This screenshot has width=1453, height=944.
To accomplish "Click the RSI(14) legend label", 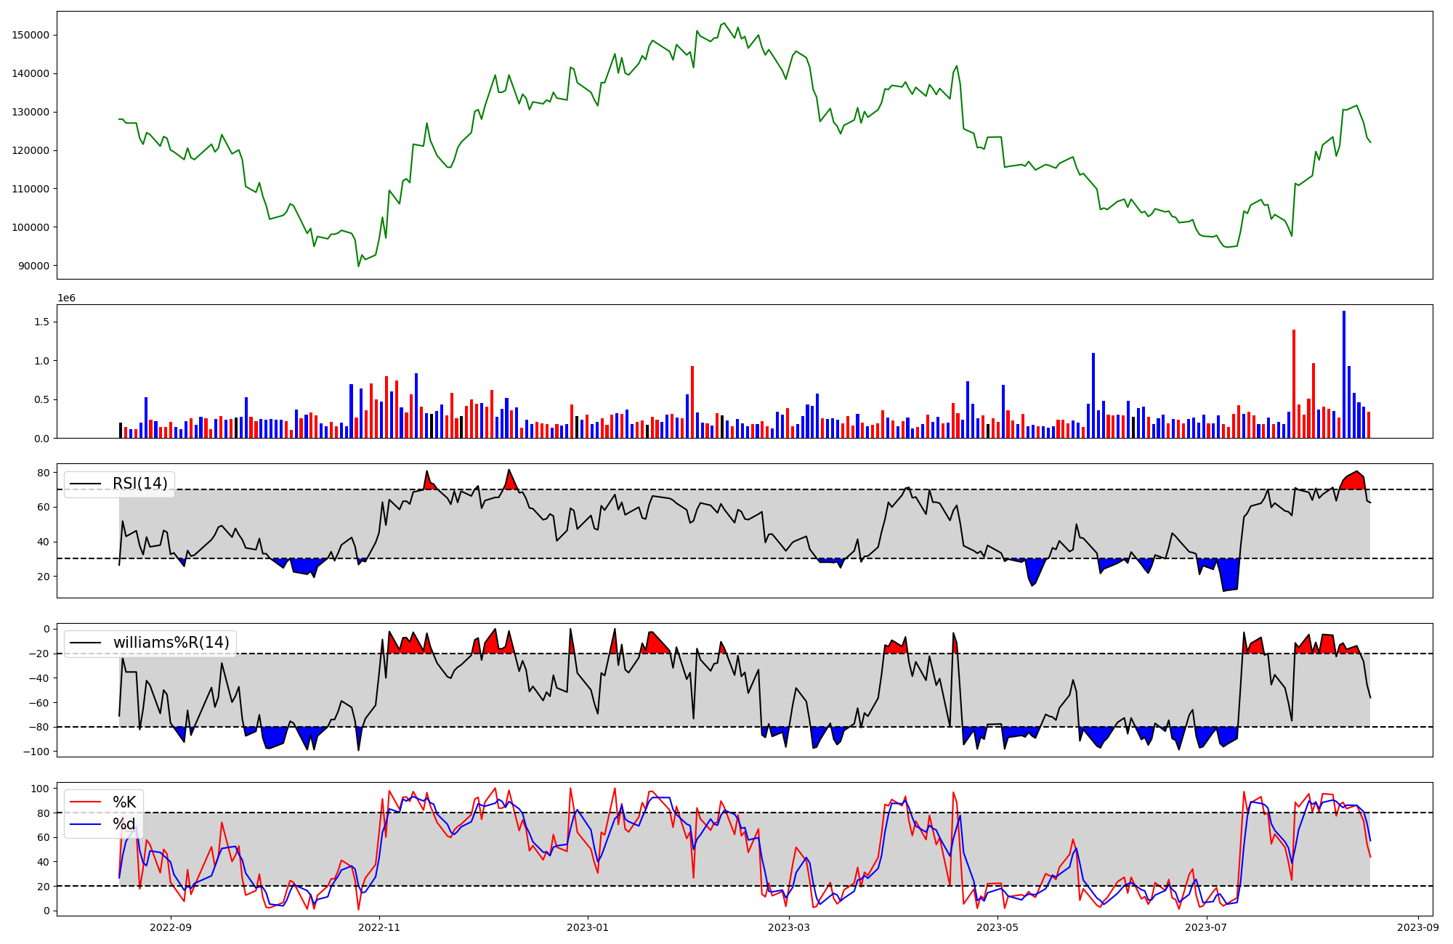I will tap(139, 484).
